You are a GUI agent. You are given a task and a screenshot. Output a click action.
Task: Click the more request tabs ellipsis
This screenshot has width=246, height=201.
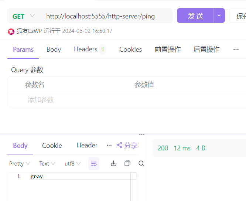(236, 50)
